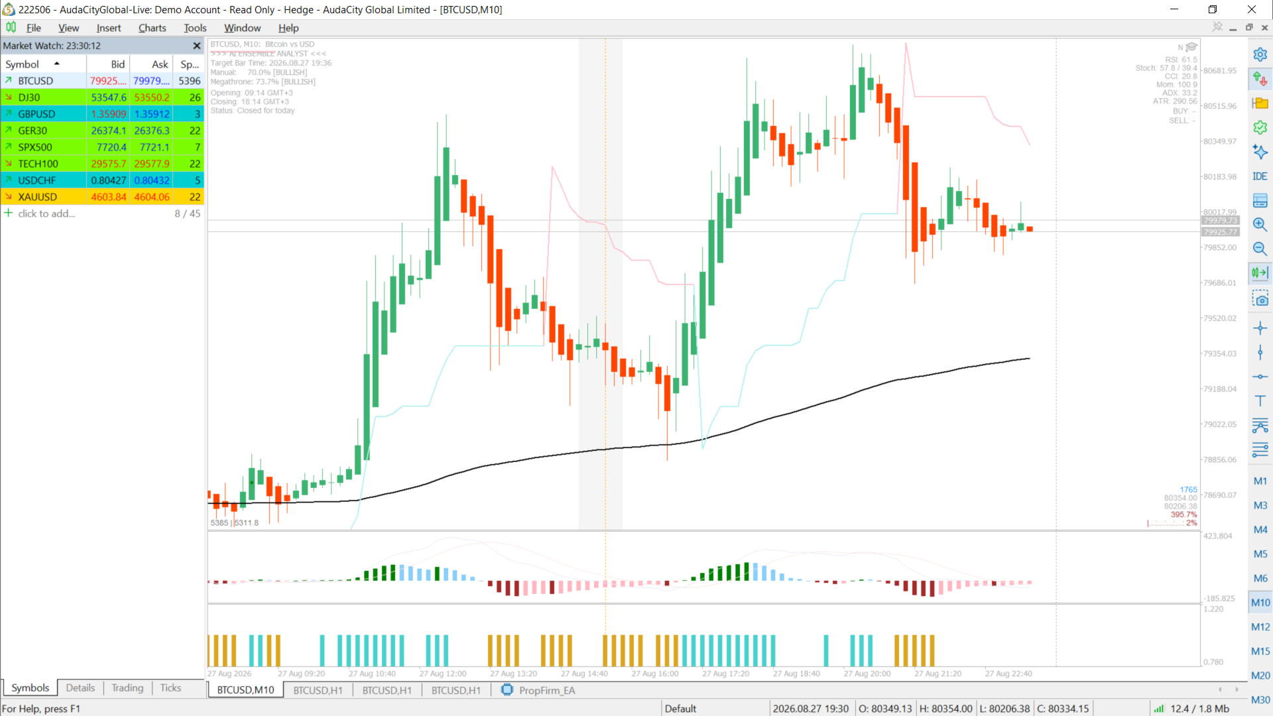
Task: Open the Charts menu
Action: click(x=152, y=28)
